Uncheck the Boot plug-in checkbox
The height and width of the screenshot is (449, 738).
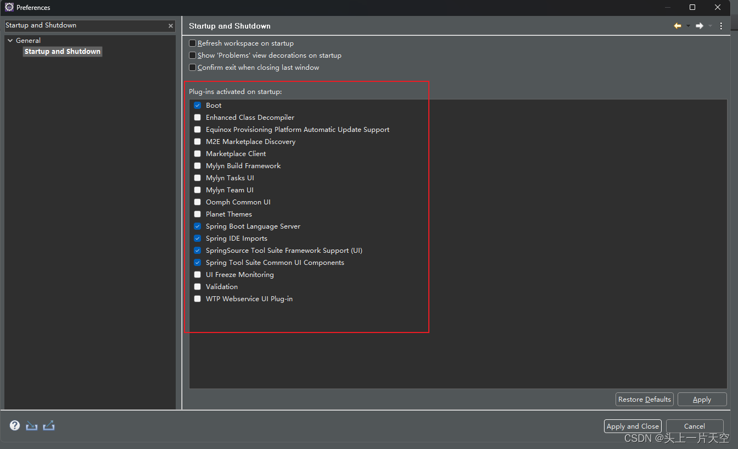(198, 106)
